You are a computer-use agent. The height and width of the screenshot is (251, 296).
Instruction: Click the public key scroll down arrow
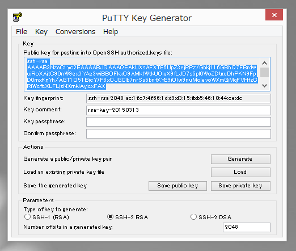pos(265,86)
